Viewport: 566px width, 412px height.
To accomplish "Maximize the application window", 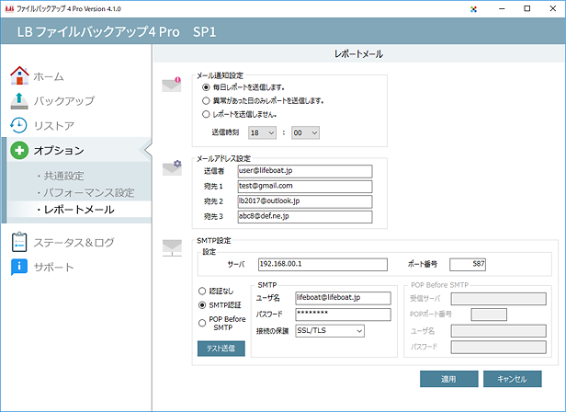I will (527, 8).
